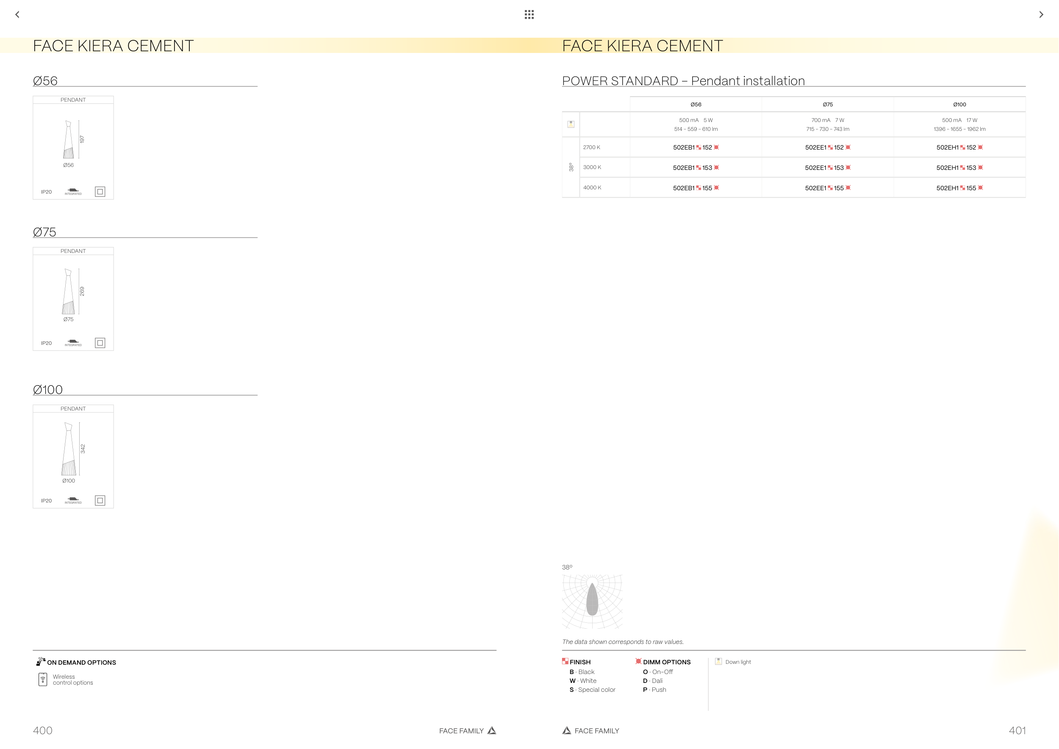Select the Ø56 pendant drawing thumbnail

[x=69, y=140]
